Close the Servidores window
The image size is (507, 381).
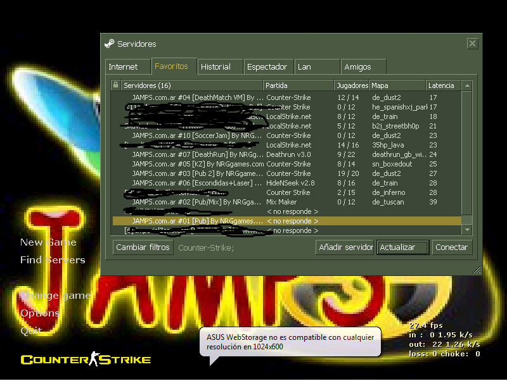click(472, 43)
